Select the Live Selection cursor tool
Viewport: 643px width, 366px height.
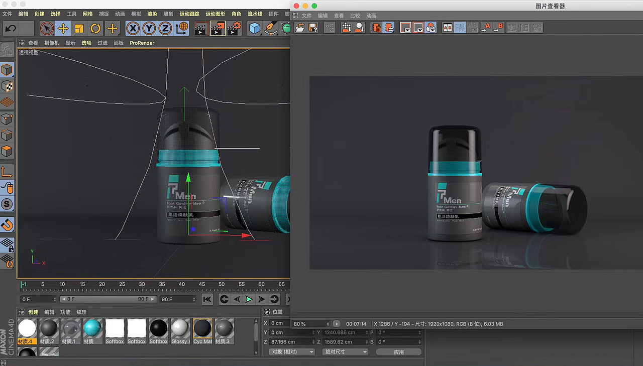pos(47,28)
